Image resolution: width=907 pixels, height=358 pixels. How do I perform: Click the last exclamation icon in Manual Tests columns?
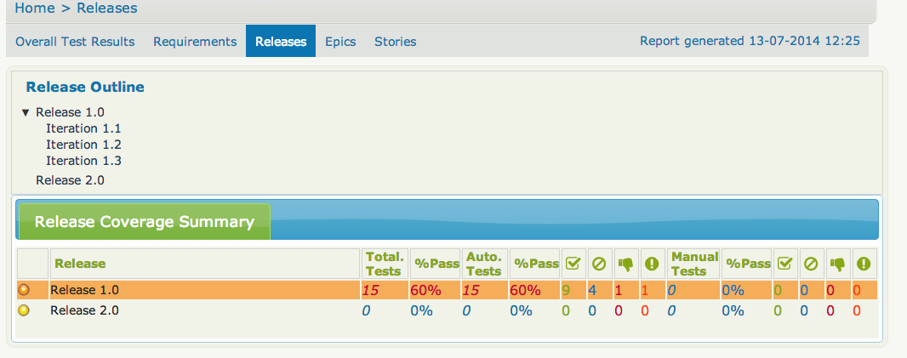point(864,264)
